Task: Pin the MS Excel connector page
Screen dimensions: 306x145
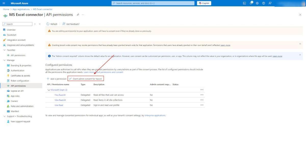Action: click(x=78, y=15)
